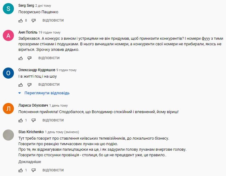Dislike Stas Kirichenko's comment
The height and width of the screenshot is (176, 226).
pyautogui.click(x=34, y=170)
